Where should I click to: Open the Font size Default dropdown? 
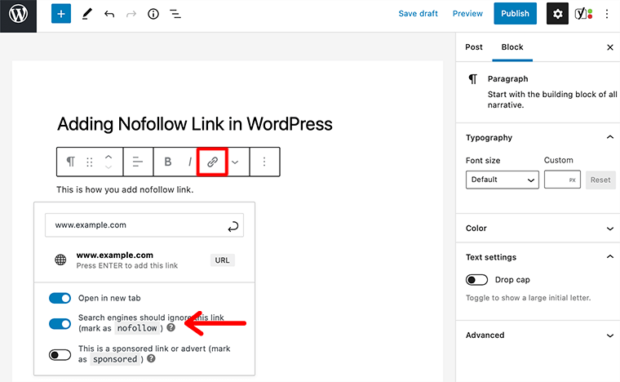tap(503, 180)
